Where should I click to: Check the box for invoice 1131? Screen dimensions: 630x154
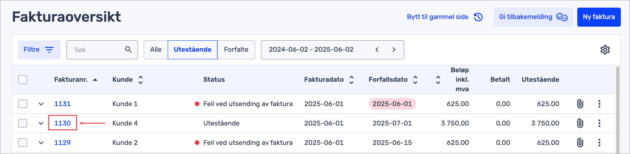pos(23,104)
